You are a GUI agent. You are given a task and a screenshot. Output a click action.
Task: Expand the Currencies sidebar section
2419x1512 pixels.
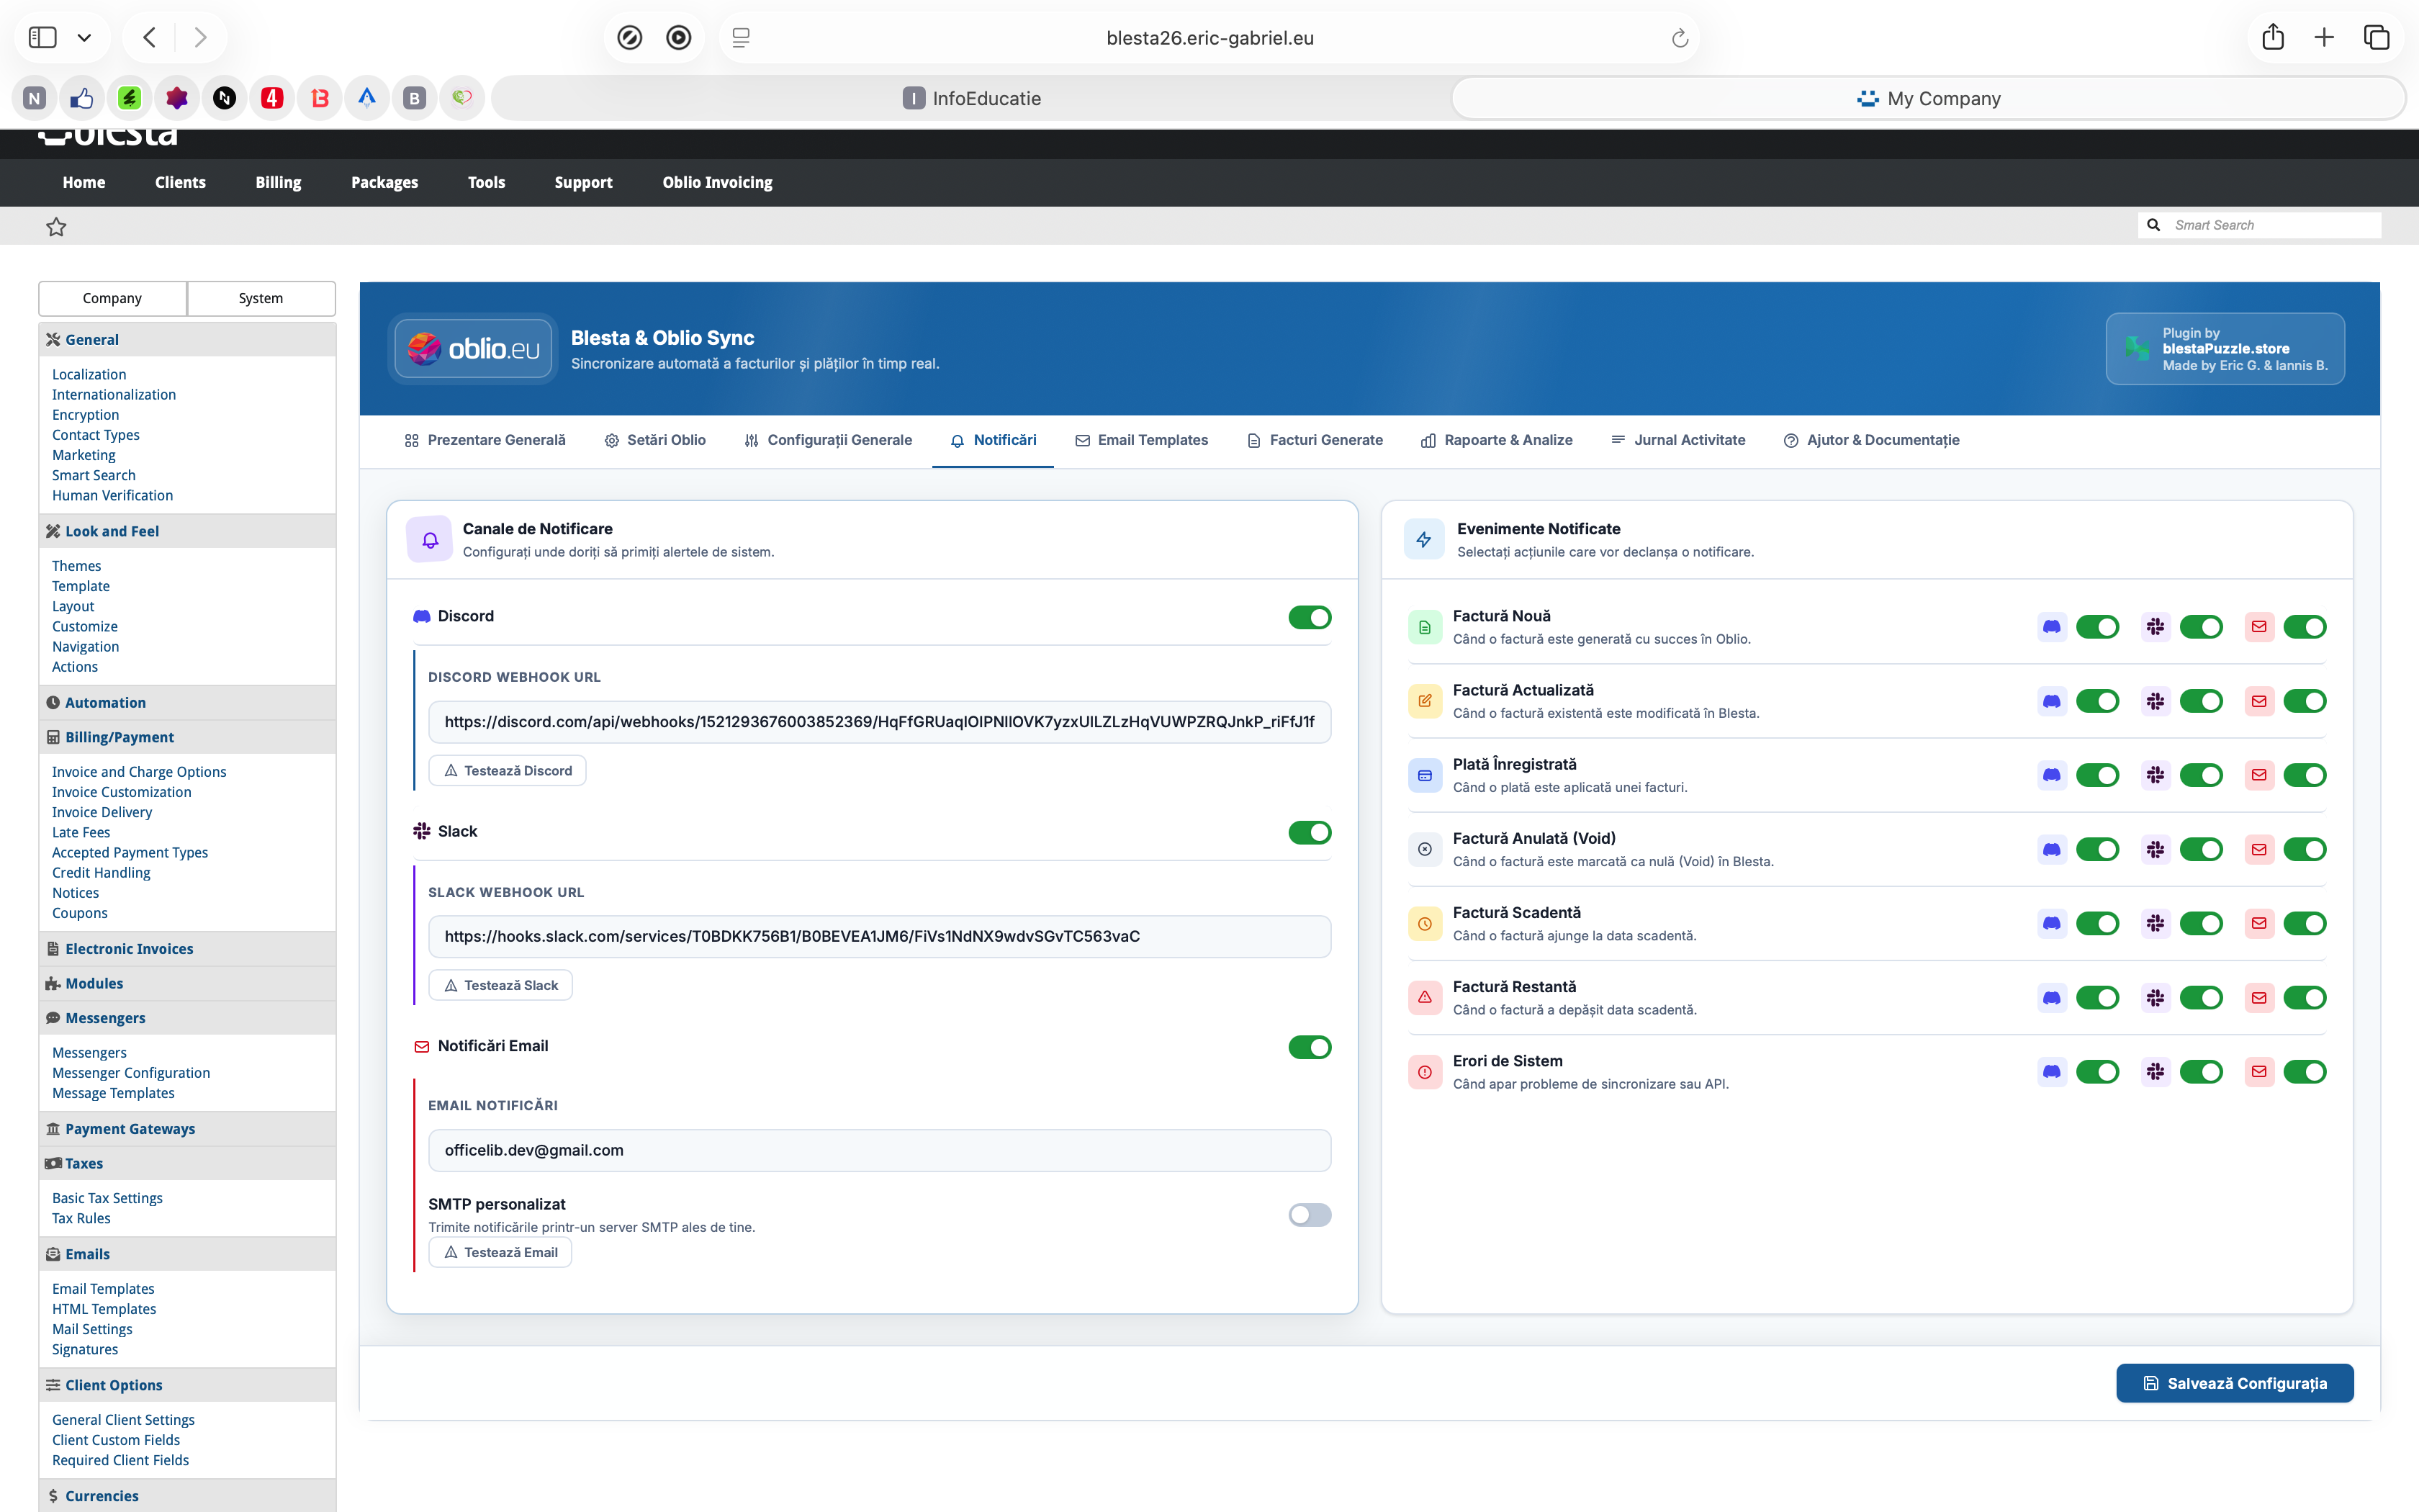click(187, 1496)
